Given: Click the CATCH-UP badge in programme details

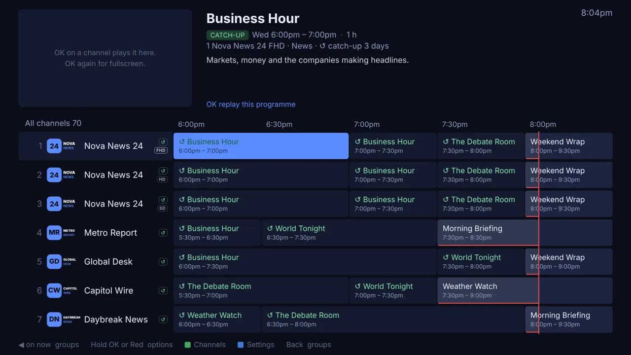Looking at the screenshot, I should click(227, 35).
